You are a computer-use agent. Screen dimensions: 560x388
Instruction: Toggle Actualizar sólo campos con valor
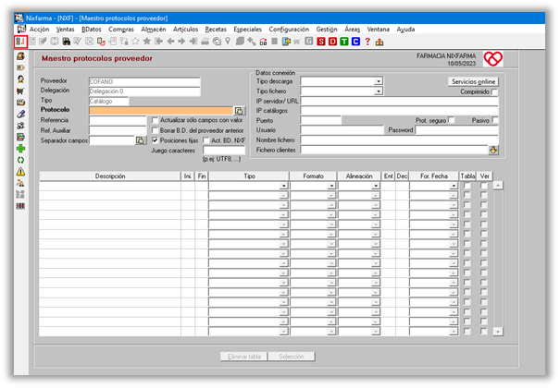155,120
